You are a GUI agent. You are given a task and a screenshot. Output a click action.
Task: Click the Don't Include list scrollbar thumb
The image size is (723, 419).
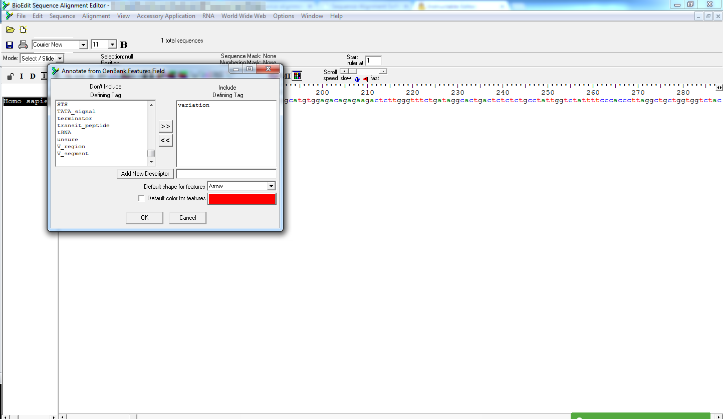click(151, 154)
